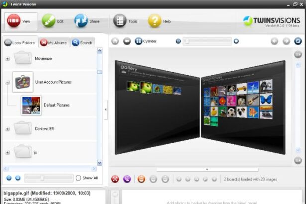Toggle the Show All checkbox

coord(78,178)
